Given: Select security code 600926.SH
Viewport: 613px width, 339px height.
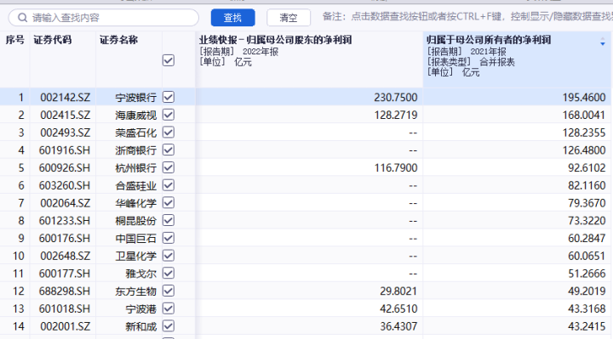Looking at the screenshot, I should coord(65,167).
